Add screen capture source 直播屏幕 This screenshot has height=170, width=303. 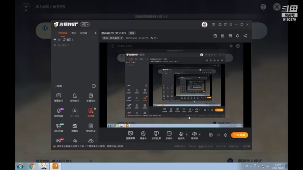130,135
